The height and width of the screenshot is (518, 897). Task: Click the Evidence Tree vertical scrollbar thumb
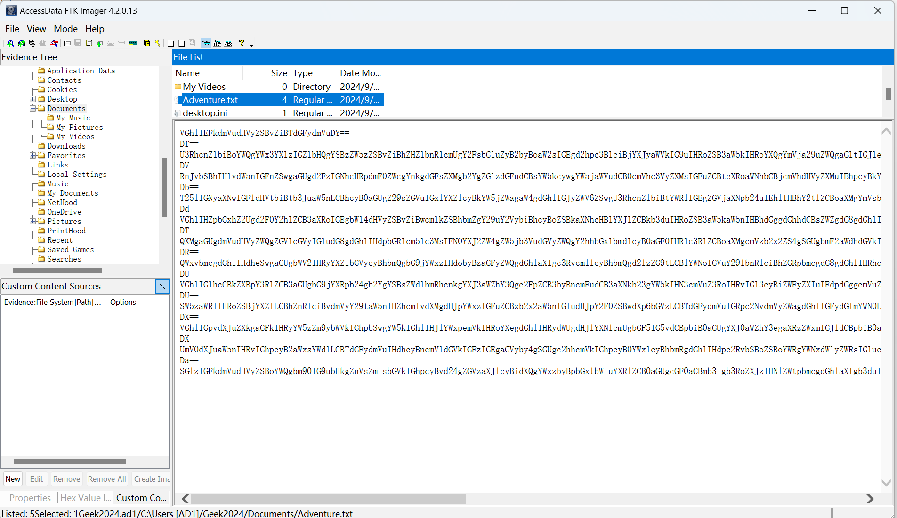point(164,187)
